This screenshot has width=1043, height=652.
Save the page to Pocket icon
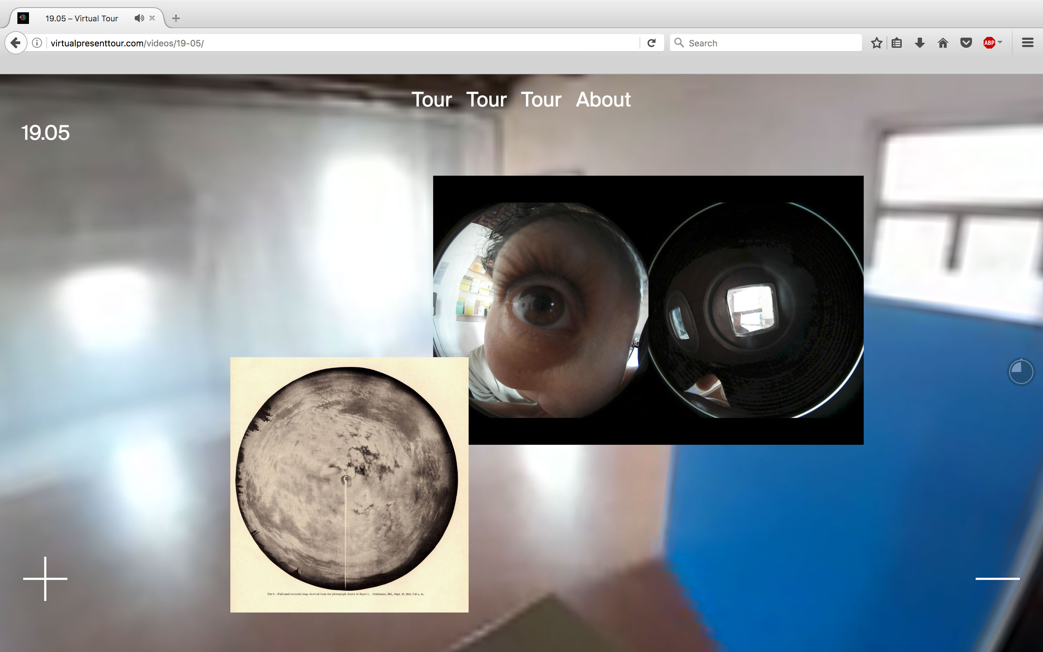[x=966, y=43]
